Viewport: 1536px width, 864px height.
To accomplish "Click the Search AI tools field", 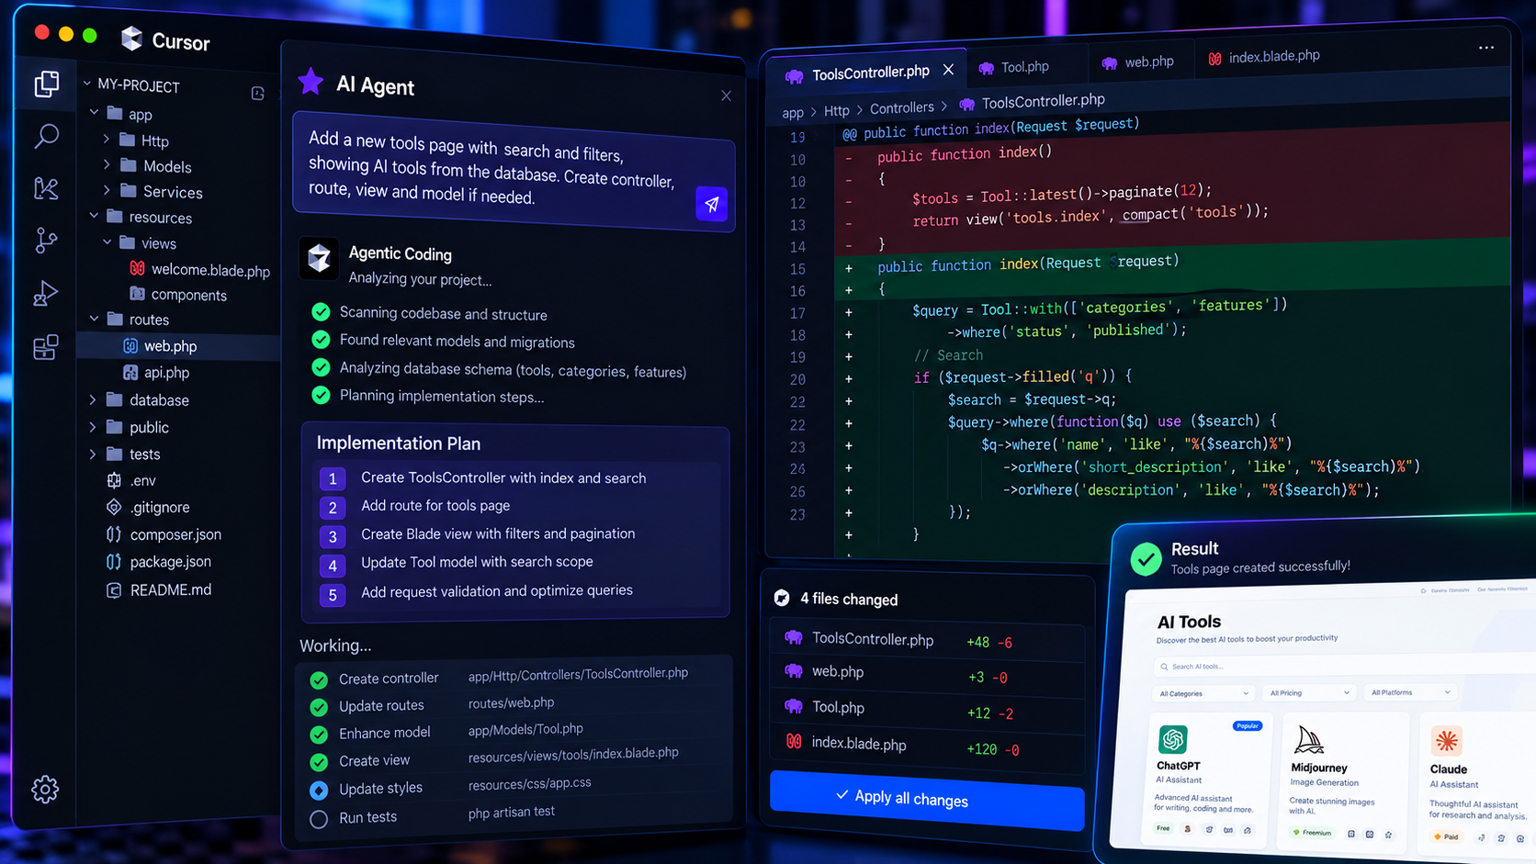I will coord(1346,667).
